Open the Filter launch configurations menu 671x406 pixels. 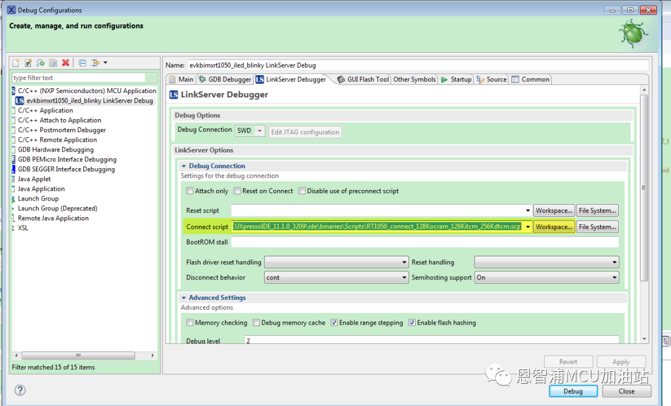click(x=99, y=63)
